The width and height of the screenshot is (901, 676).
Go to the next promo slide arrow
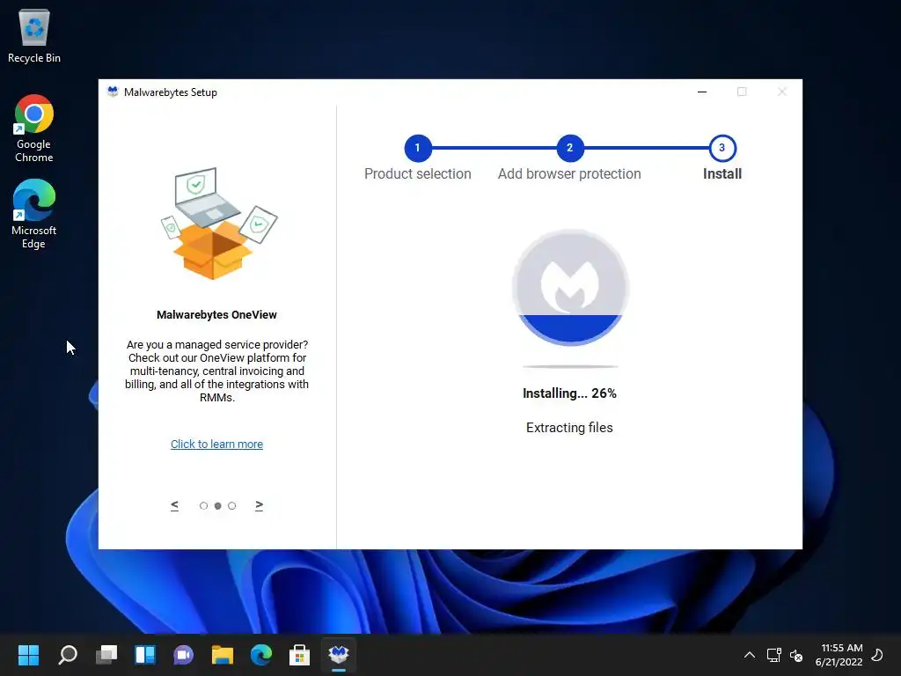click(x=260, y=505)
